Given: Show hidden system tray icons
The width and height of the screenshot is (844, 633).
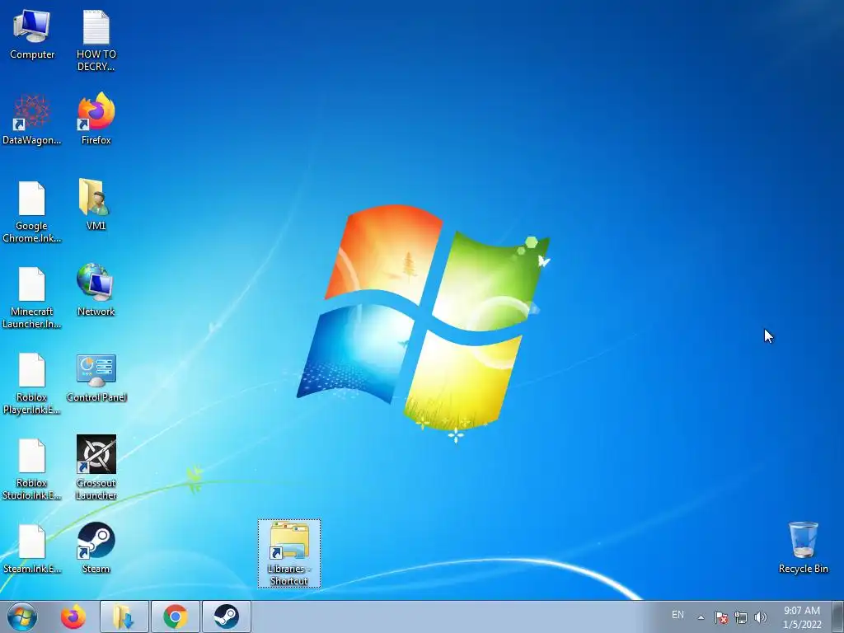Looking at the screenshot, I should point(701,617).
